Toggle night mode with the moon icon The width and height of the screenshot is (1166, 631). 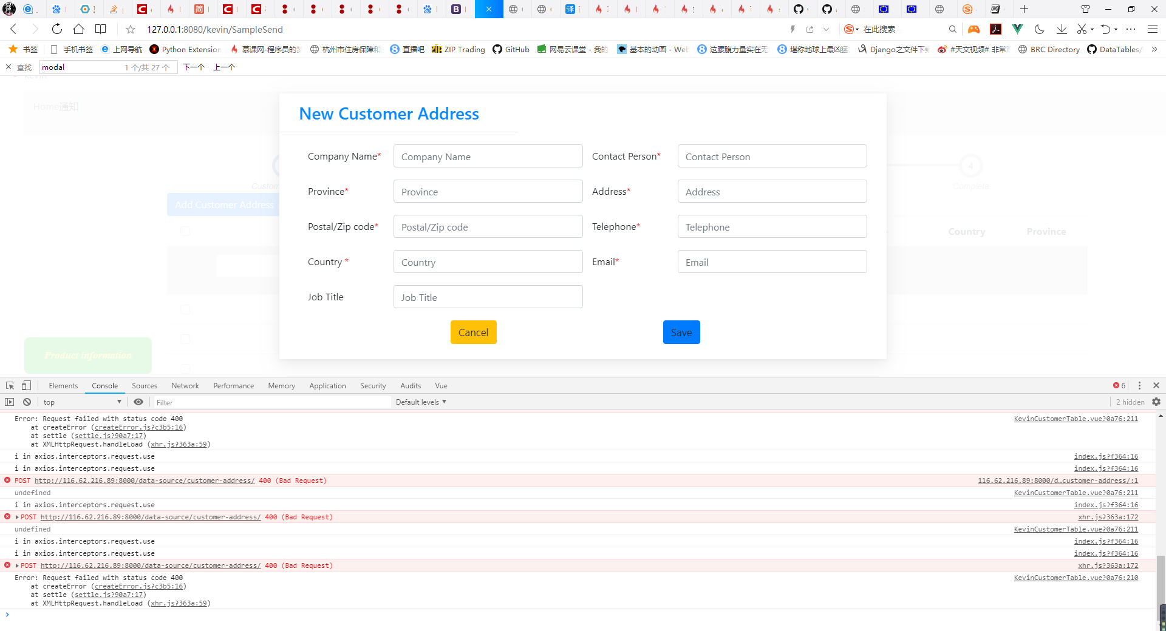(x=1039, y=29)
